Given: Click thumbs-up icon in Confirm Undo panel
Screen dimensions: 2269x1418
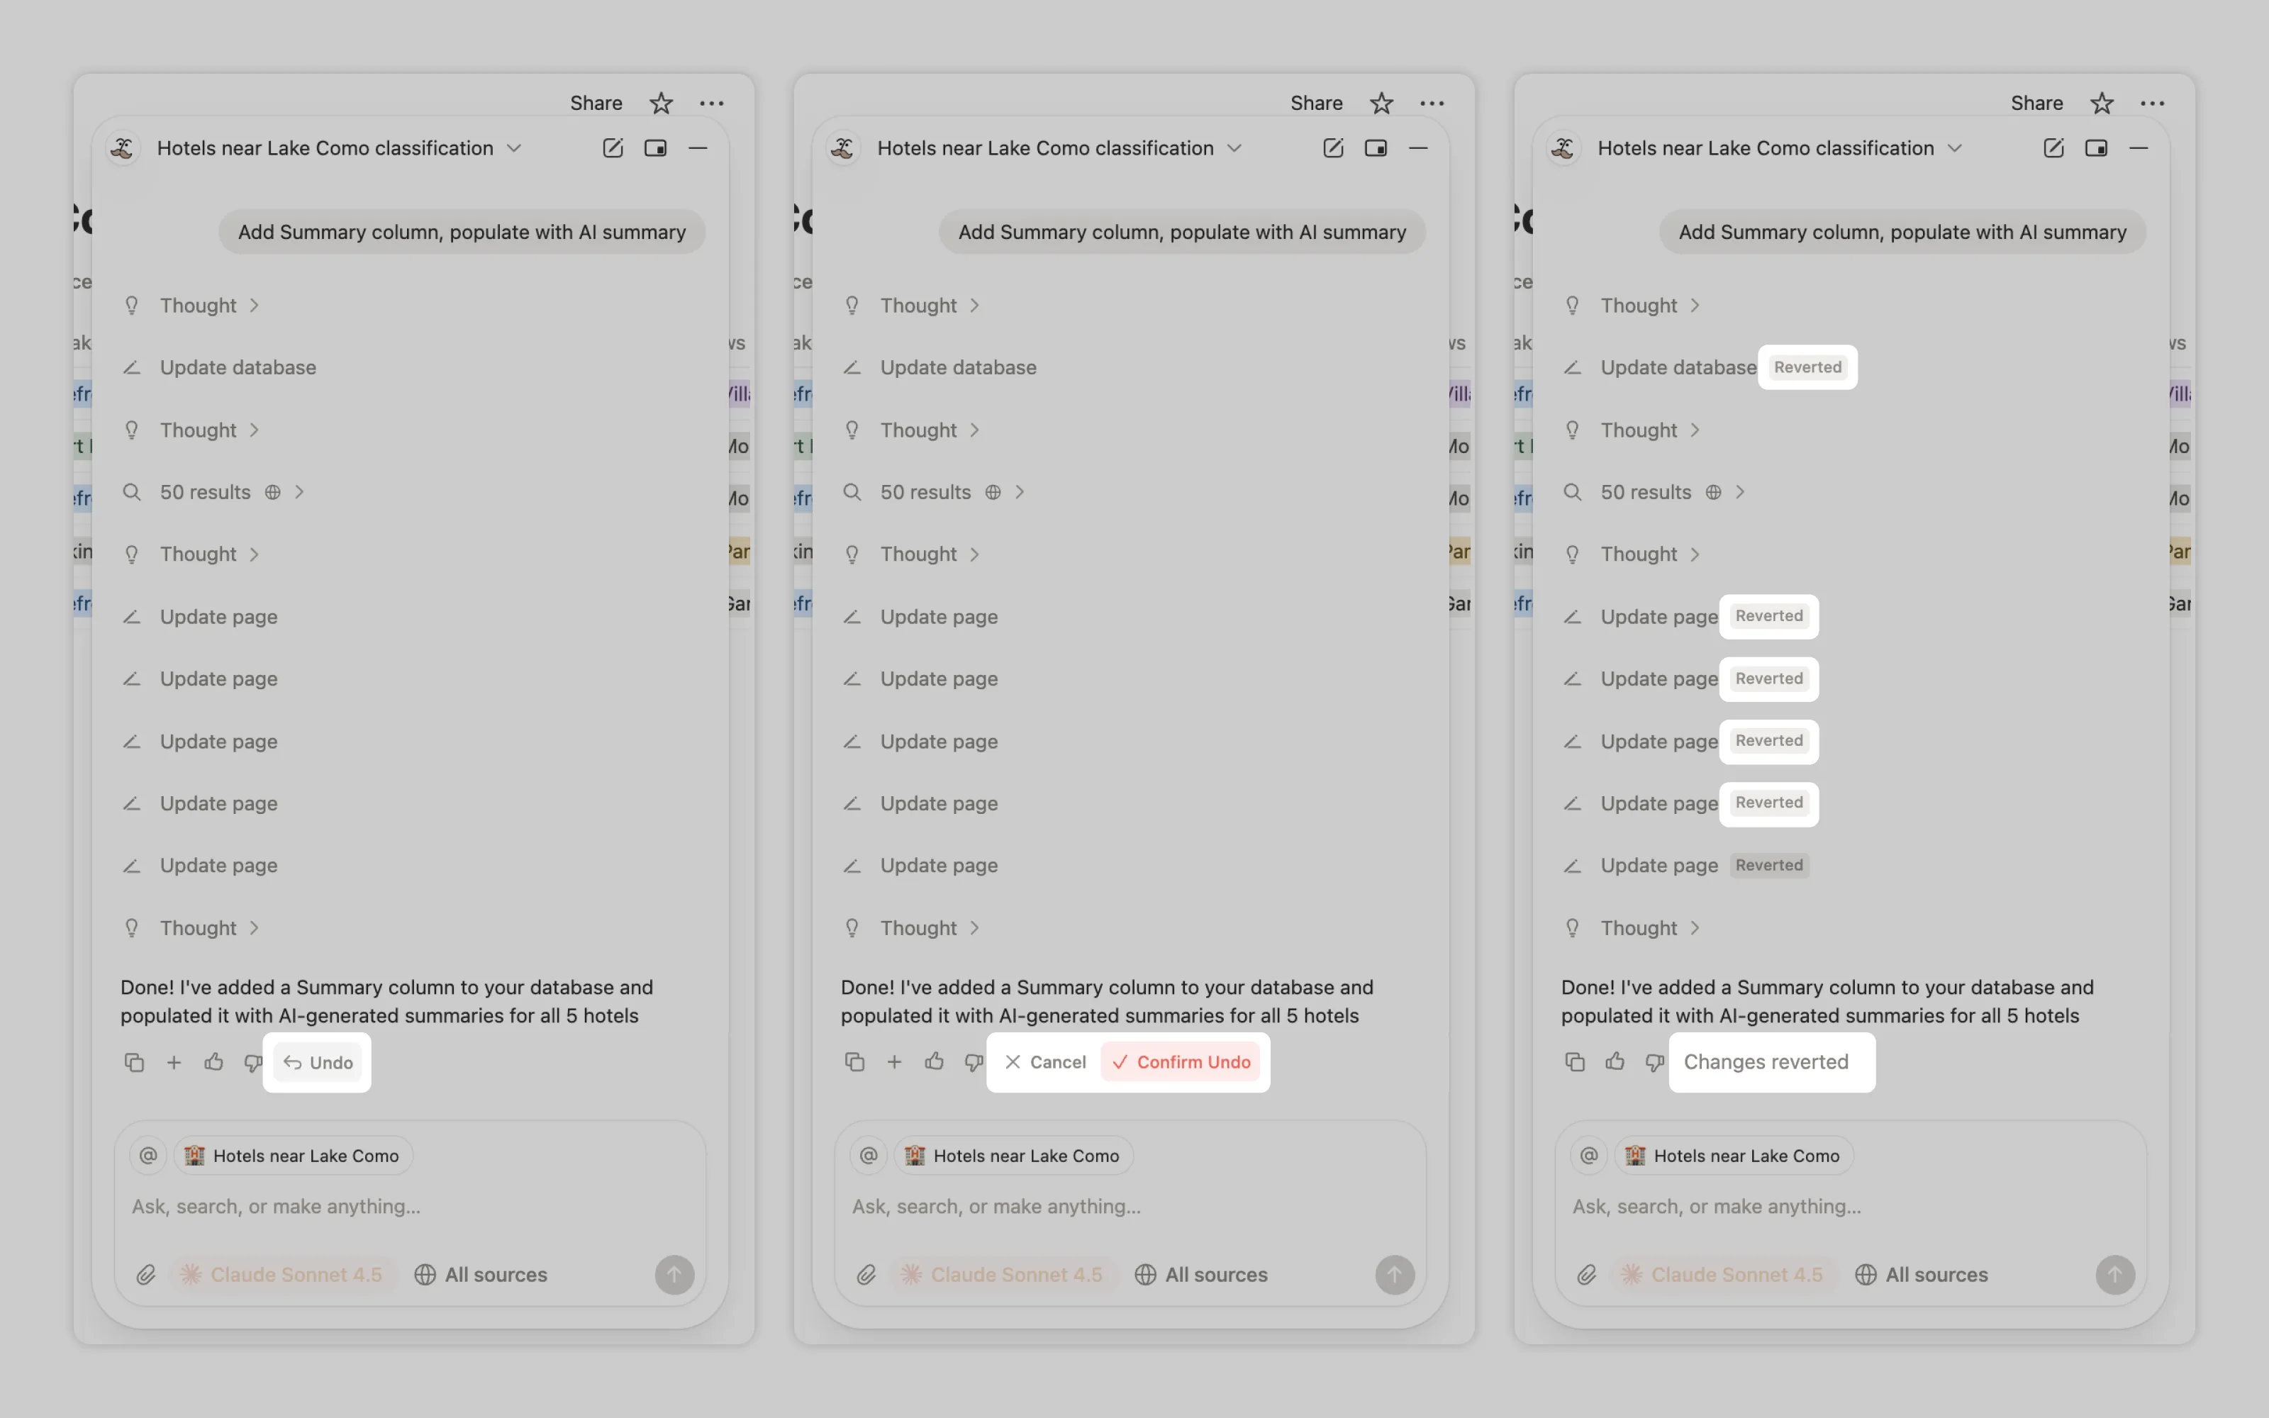Looking at the screenshot, I should [x=934, y=1061].
